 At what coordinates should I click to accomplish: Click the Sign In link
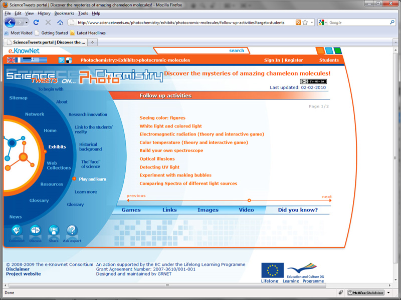pyautogui.click(x=272, y=60)
